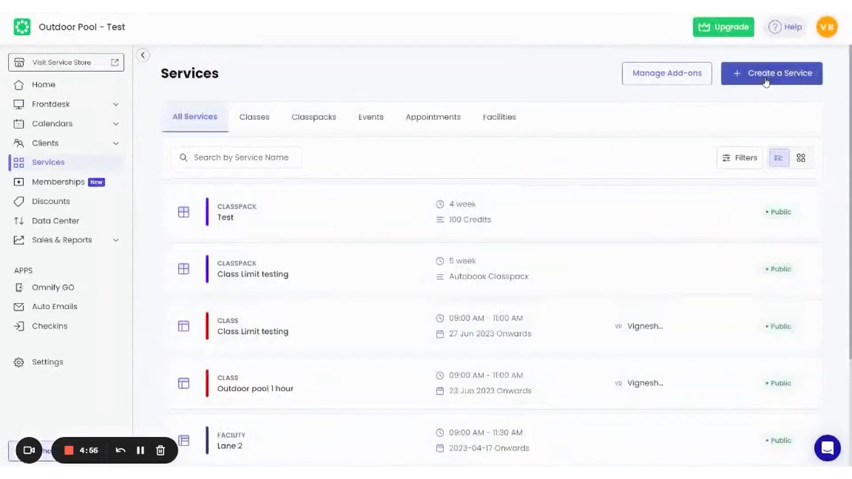Expand the Clients chevron

(116, 143)
